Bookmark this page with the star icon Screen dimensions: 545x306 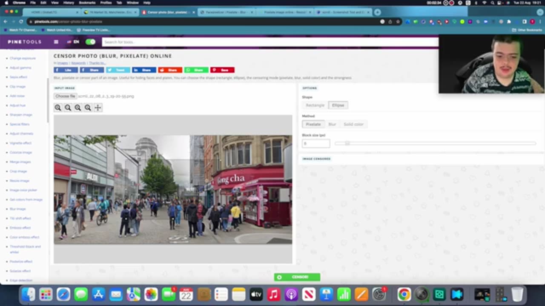(398, 21)
